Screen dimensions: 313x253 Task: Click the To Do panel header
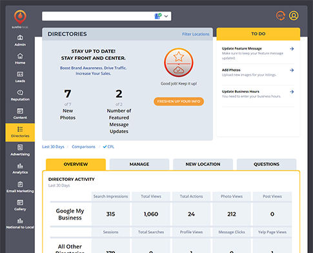(x=258, y=33)
